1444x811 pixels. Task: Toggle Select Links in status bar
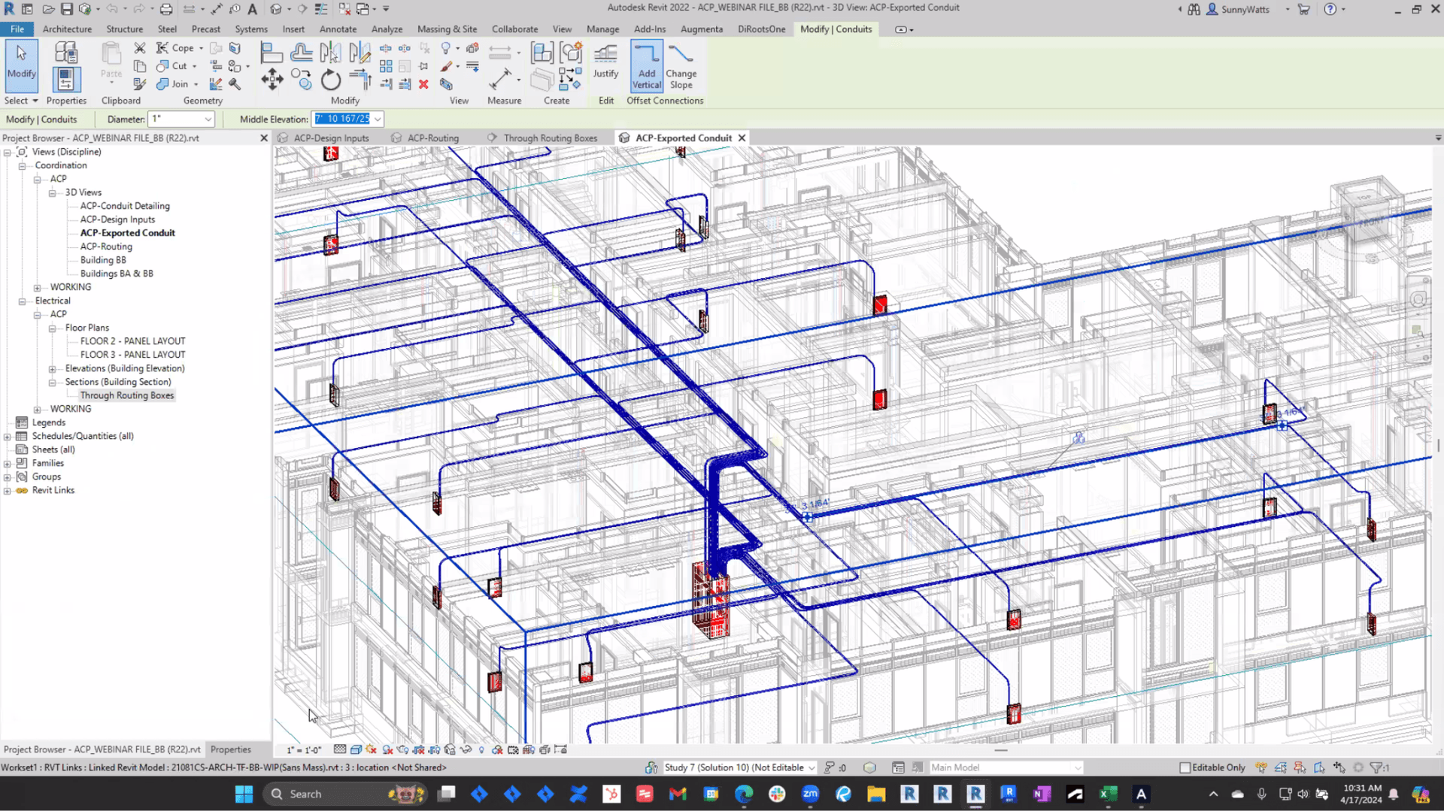click(1261, 767)
